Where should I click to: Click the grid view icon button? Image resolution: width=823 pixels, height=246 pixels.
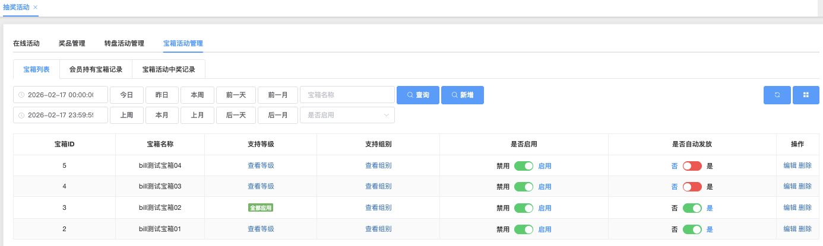[806, 95]
